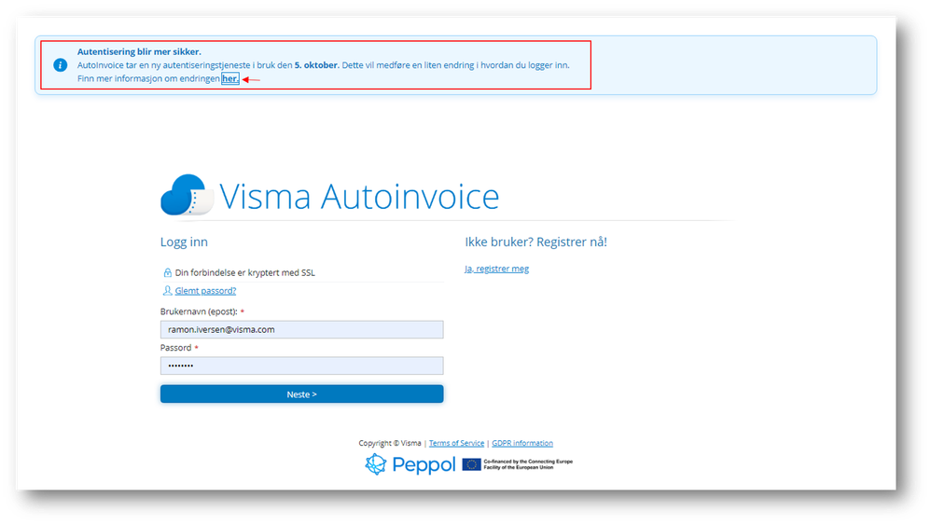Click the blue info icon in banner
The image size is (931, 525).
60,65
